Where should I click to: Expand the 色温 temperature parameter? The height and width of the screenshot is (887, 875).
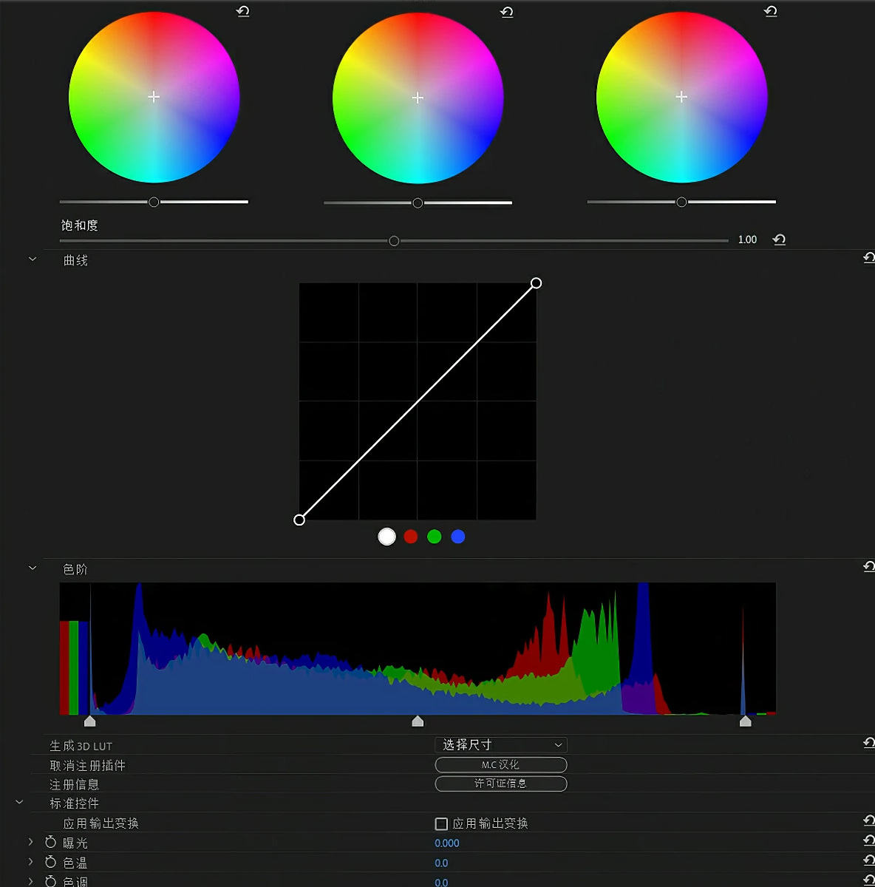click(x=30, y=862)
